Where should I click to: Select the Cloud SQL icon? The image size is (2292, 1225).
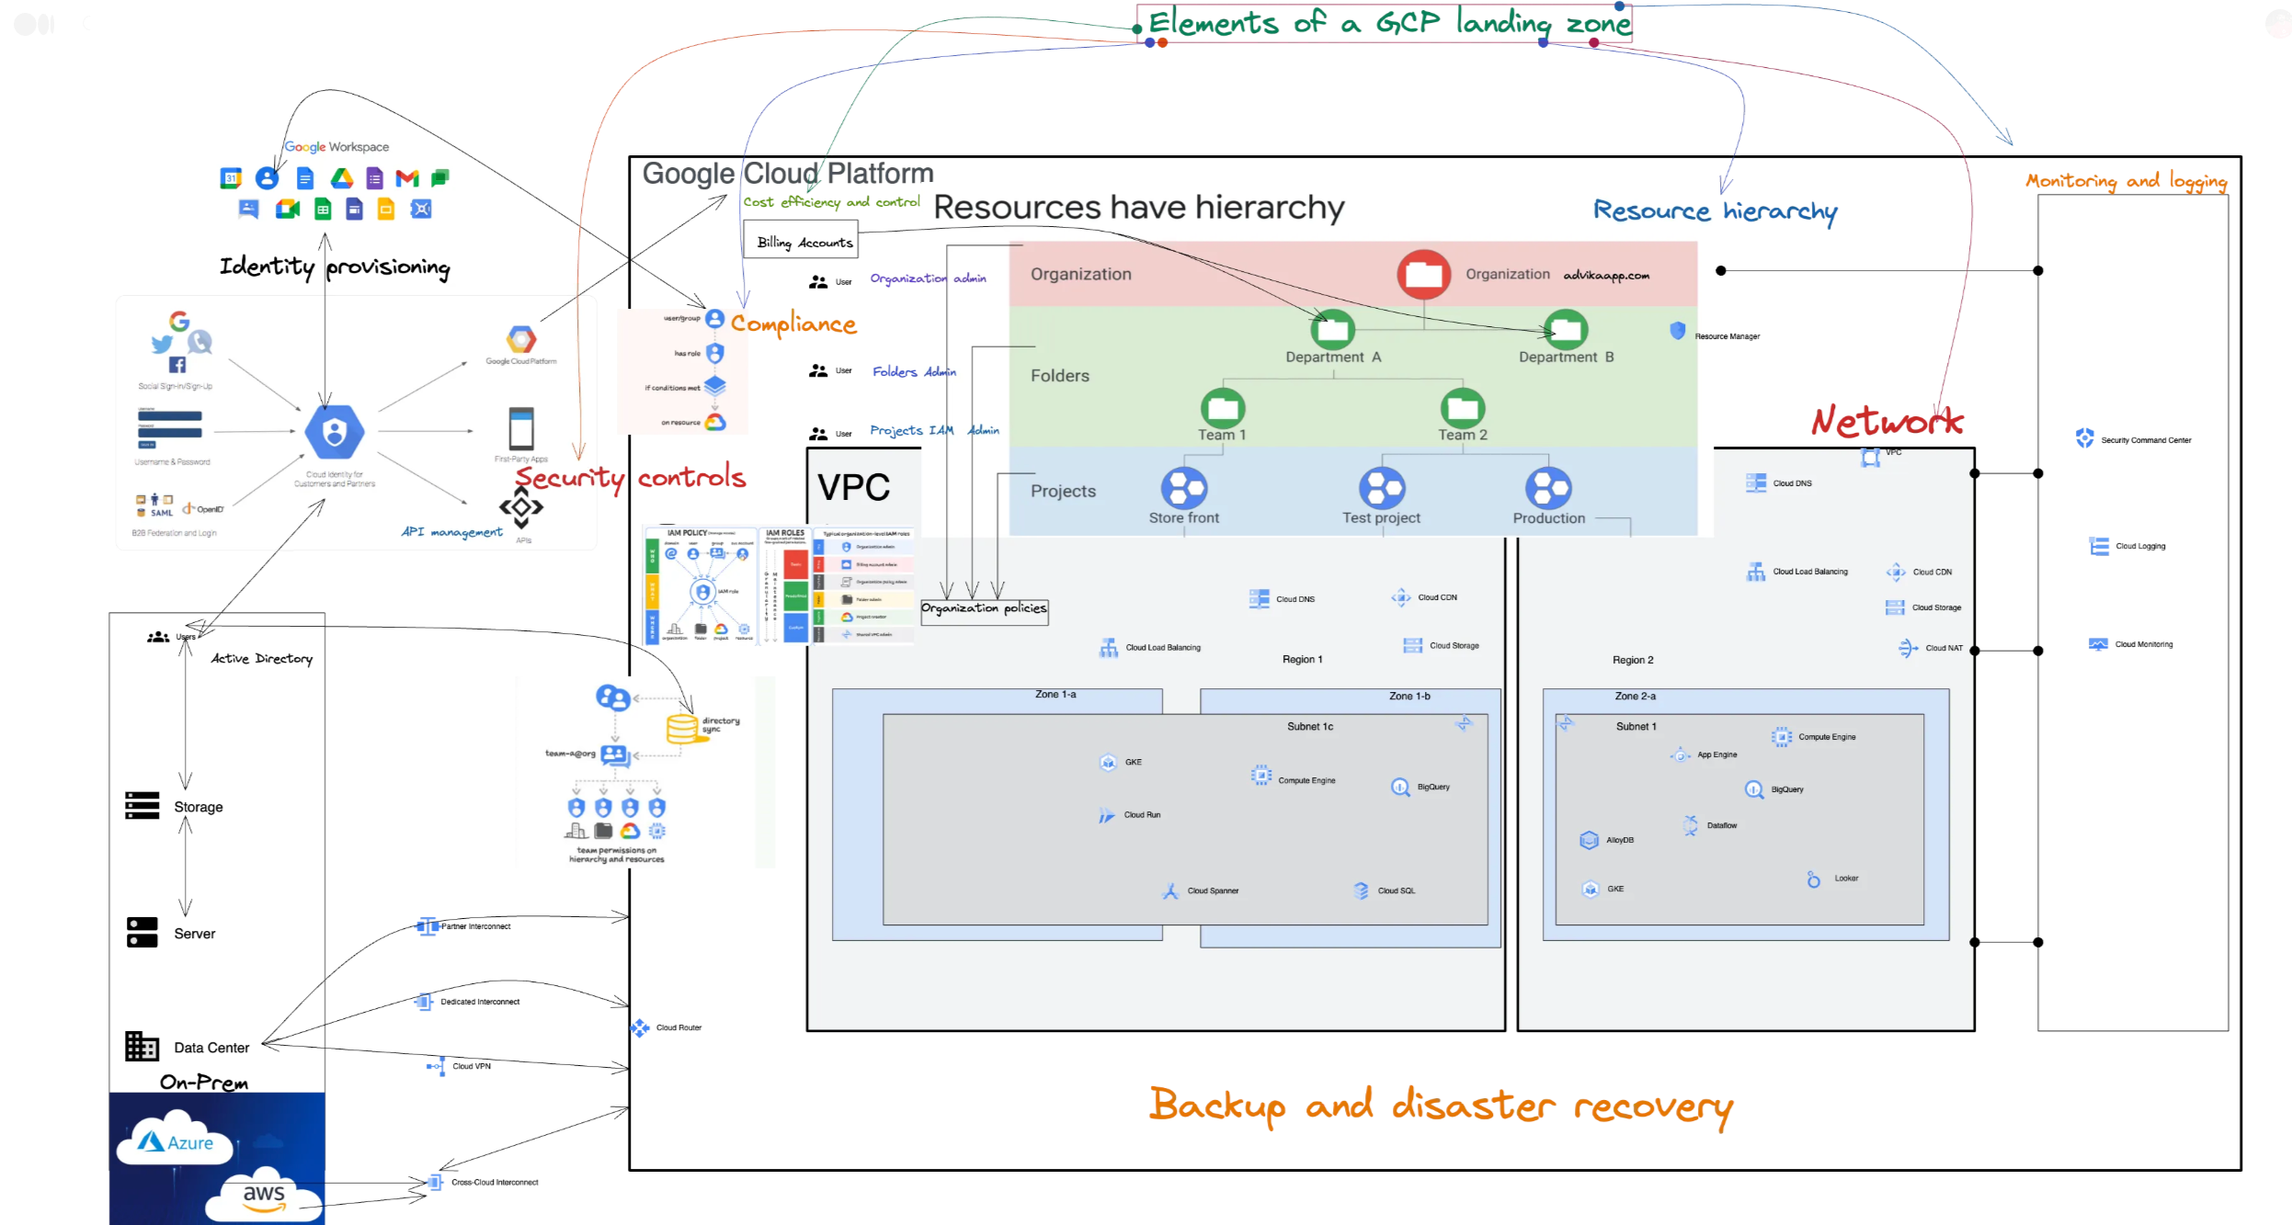pos(1362,890)
